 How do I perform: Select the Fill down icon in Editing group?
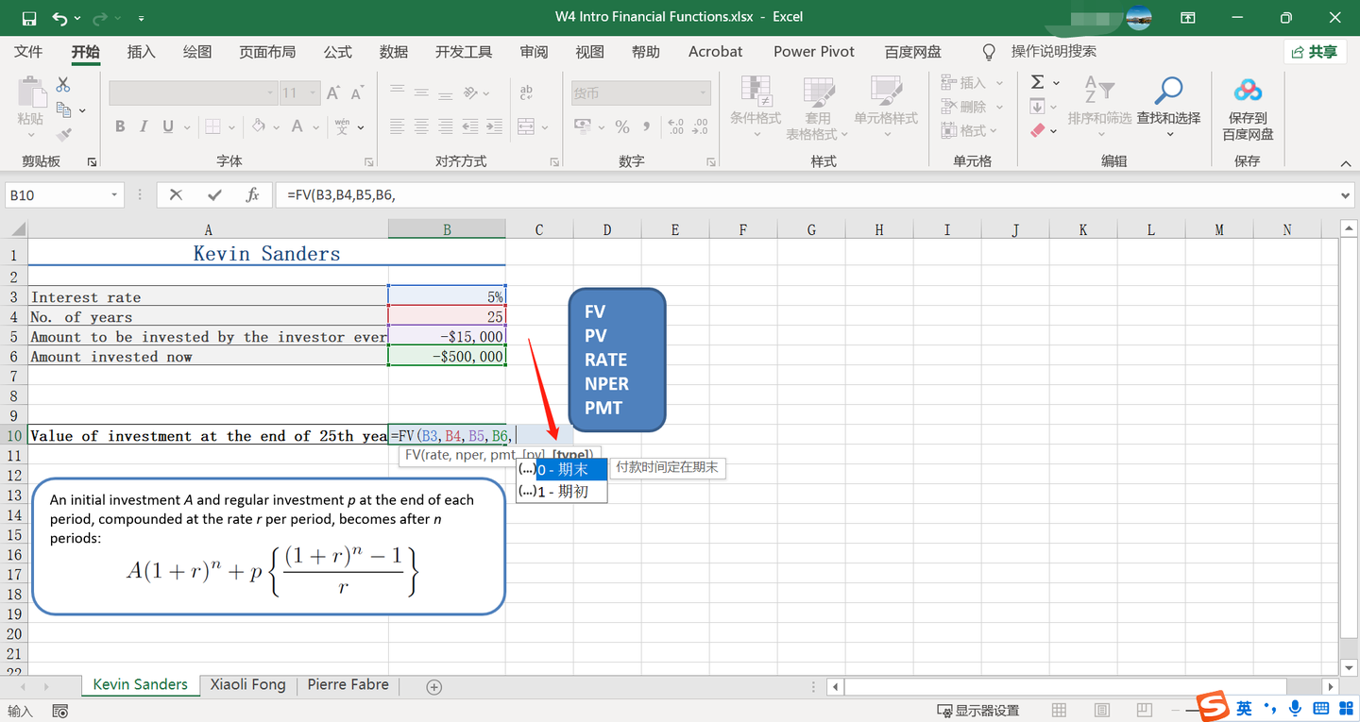[1036, 106]
